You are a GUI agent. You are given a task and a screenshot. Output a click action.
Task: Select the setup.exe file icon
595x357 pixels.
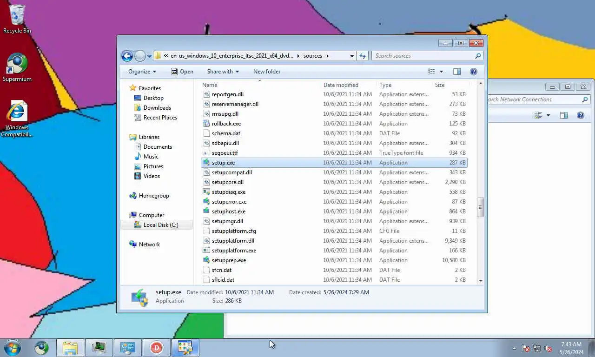tap(207, 163)
